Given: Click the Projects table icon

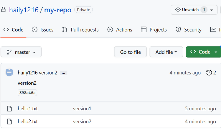Looking at the screenshot, I should point(144,29).
